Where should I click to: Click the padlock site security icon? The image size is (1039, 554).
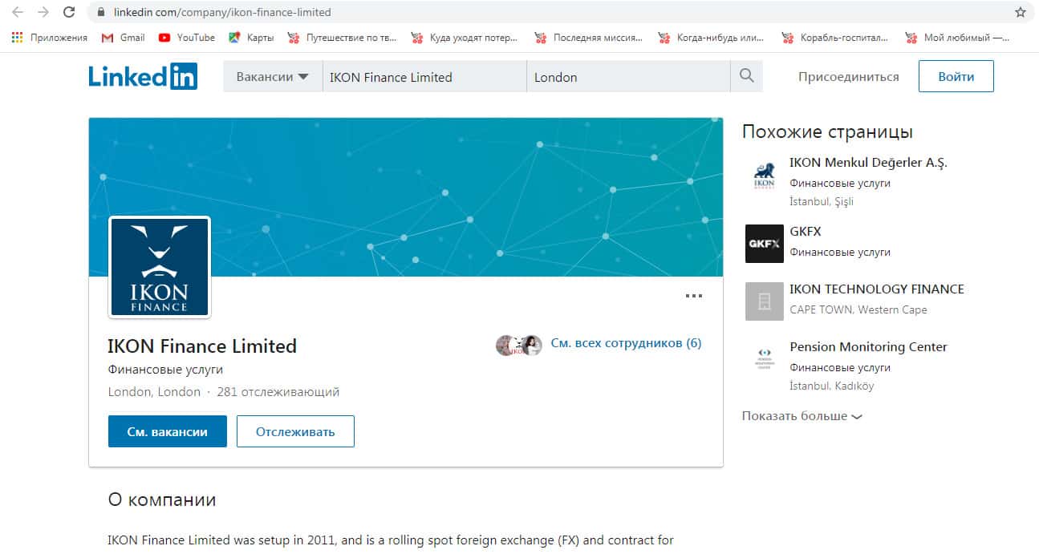point(101,12)
